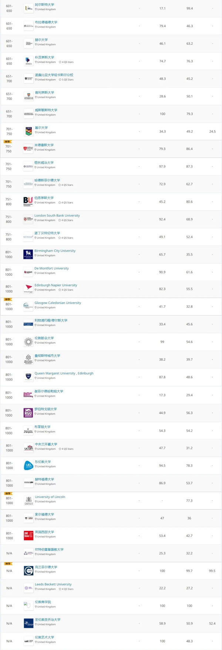Click the Cranfield University round logo

28,571
